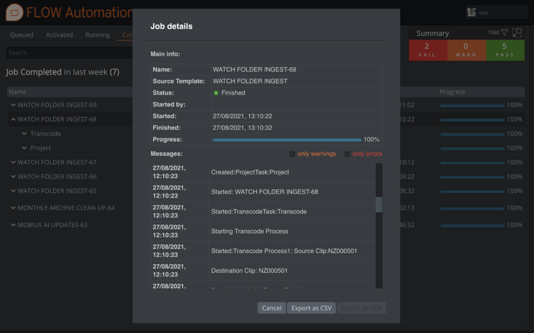Select message Started:TranscodeTask:Transcode
This screenshot has height=333, width=534.
coord(259,212)
